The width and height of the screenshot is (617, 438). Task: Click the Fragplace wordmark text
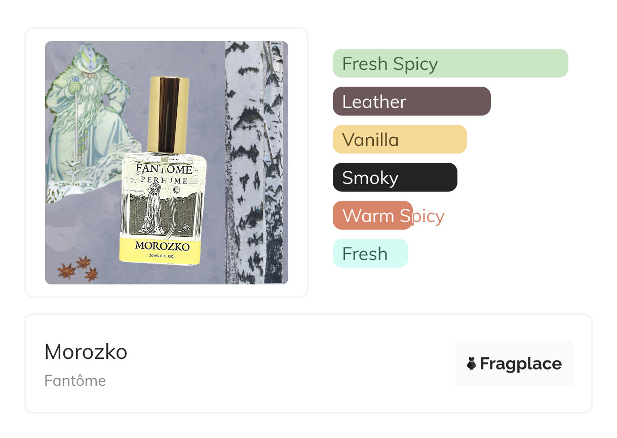pyautogui.click(x=521, y=364)
